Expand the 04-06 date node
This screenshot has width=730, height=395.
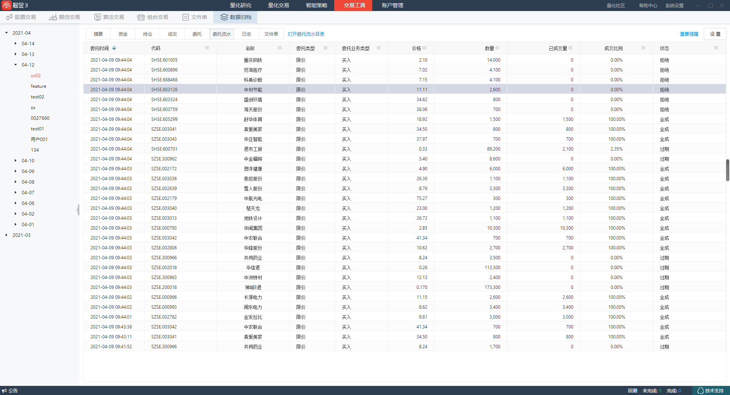pyautogui.click(x=16, y=203)
